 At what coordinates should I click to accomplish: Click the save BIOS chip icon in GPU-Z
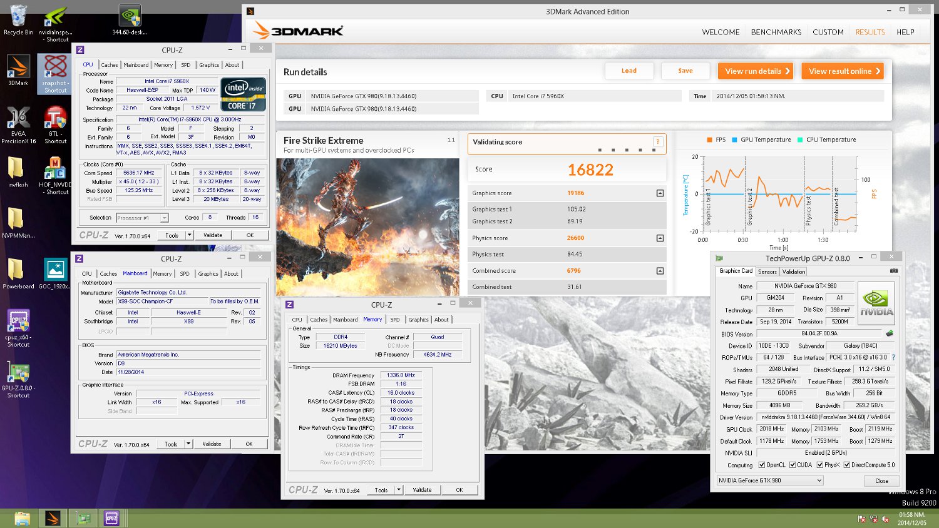(x=890, y=333)
